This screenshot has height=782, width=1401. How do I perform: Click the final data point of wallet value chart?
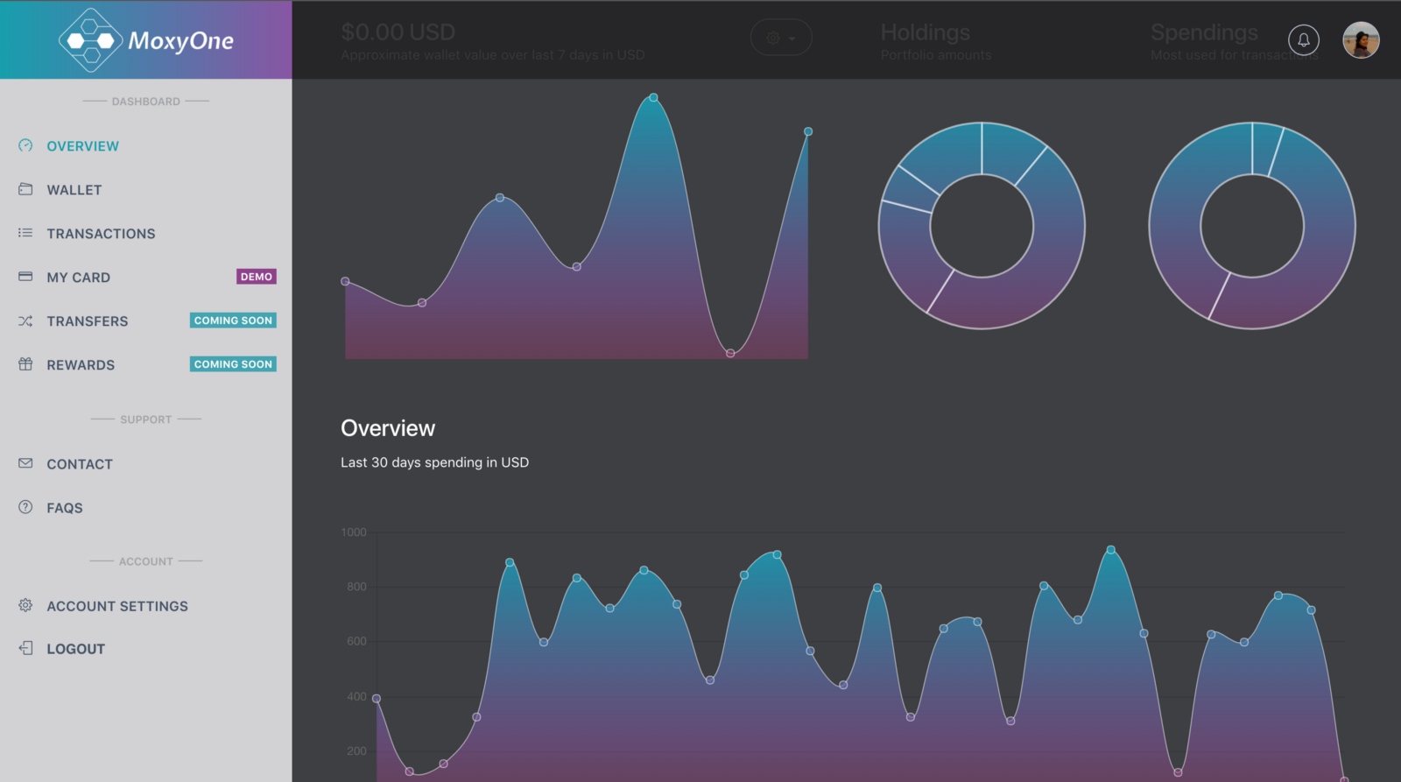coord(808,131)
